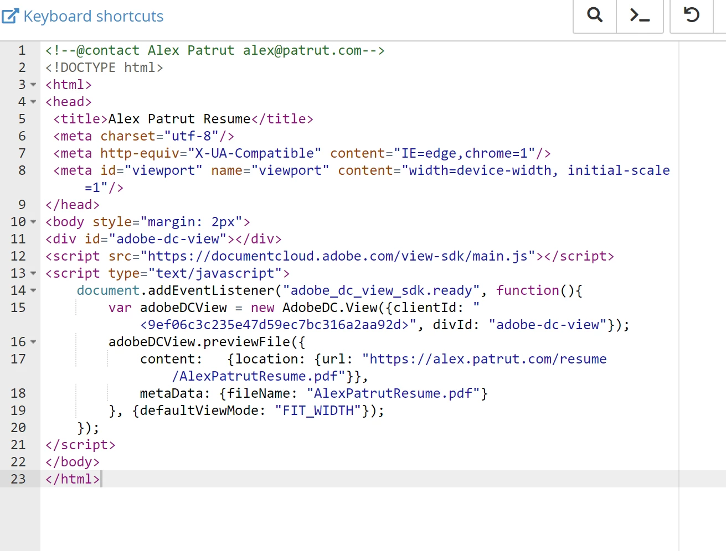Click the charset "utf-8" value
The width and height of the screenshot is (726, 551).
click(192, 136)
